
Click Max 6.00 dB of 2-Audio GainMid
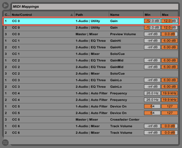pos(170,67)
